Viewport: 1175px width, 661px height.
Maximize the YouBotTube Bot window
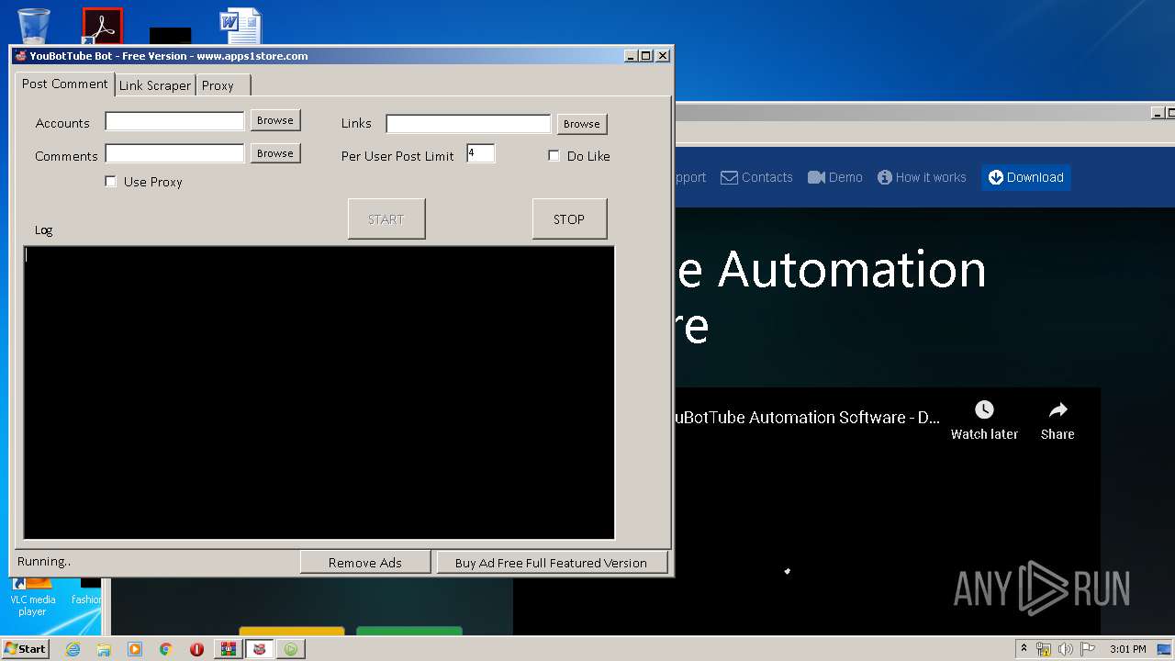(646, 56)
